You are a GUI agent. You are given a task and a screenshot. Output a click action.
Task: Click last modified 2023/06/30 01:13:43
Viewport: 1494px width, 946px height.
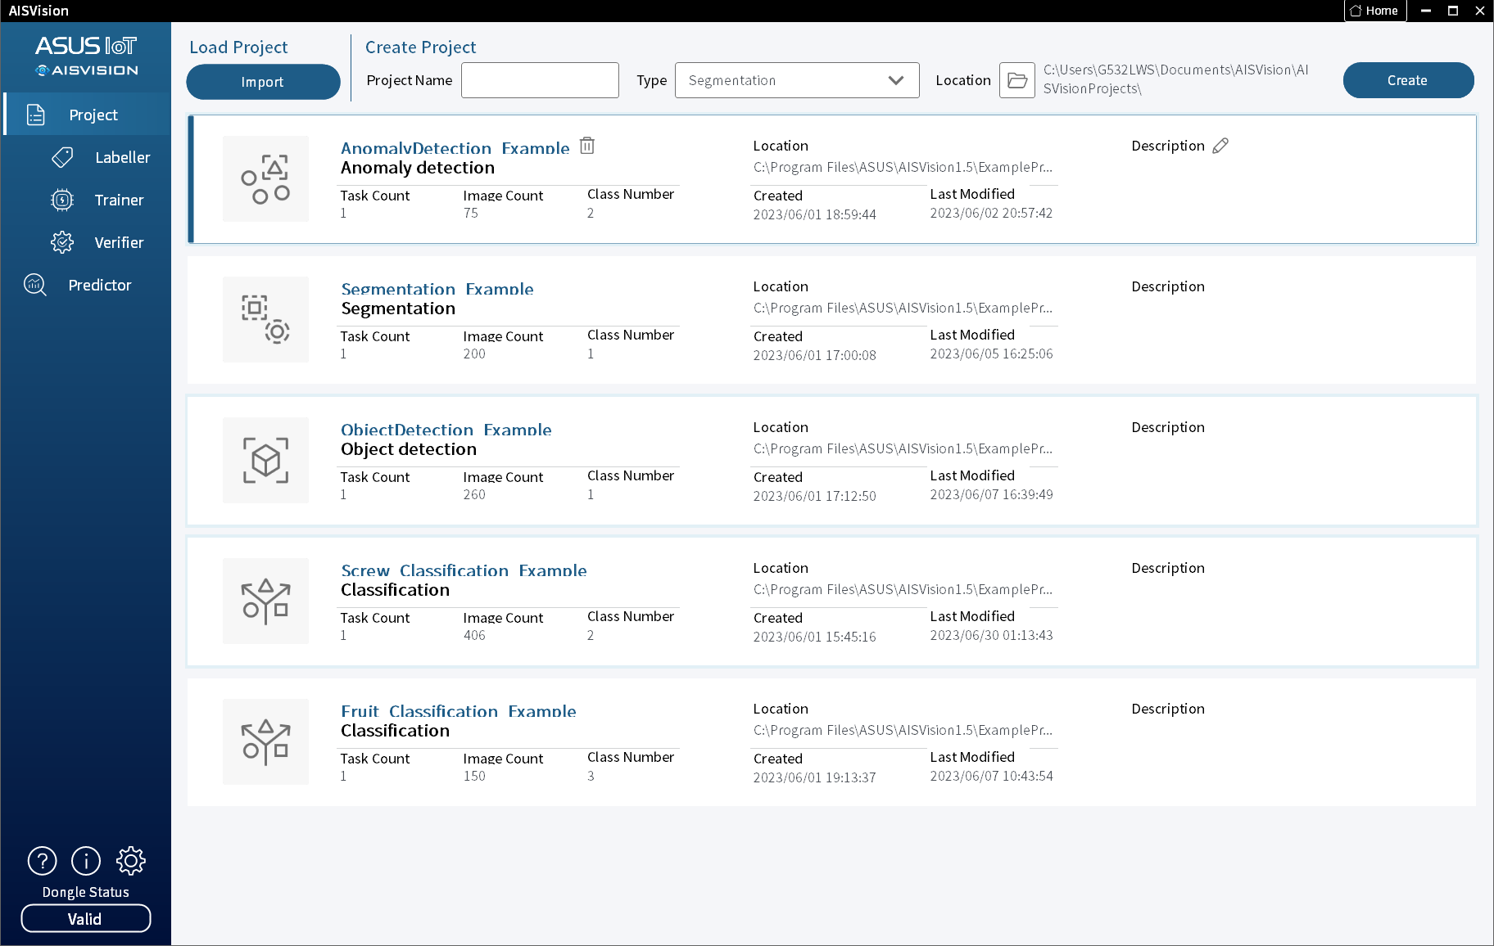[x=991, y=635]
